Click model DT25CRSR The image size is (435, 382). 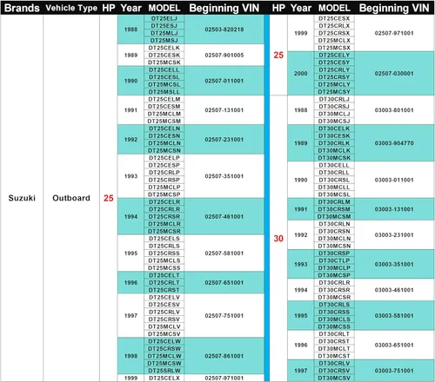(x=164, y=216)
